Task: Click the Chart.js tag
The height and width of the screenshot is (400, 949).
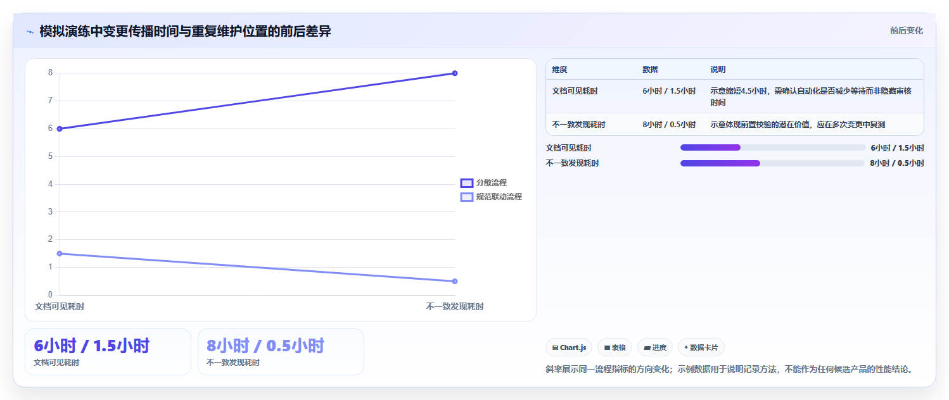Action: tap(569, 347)
